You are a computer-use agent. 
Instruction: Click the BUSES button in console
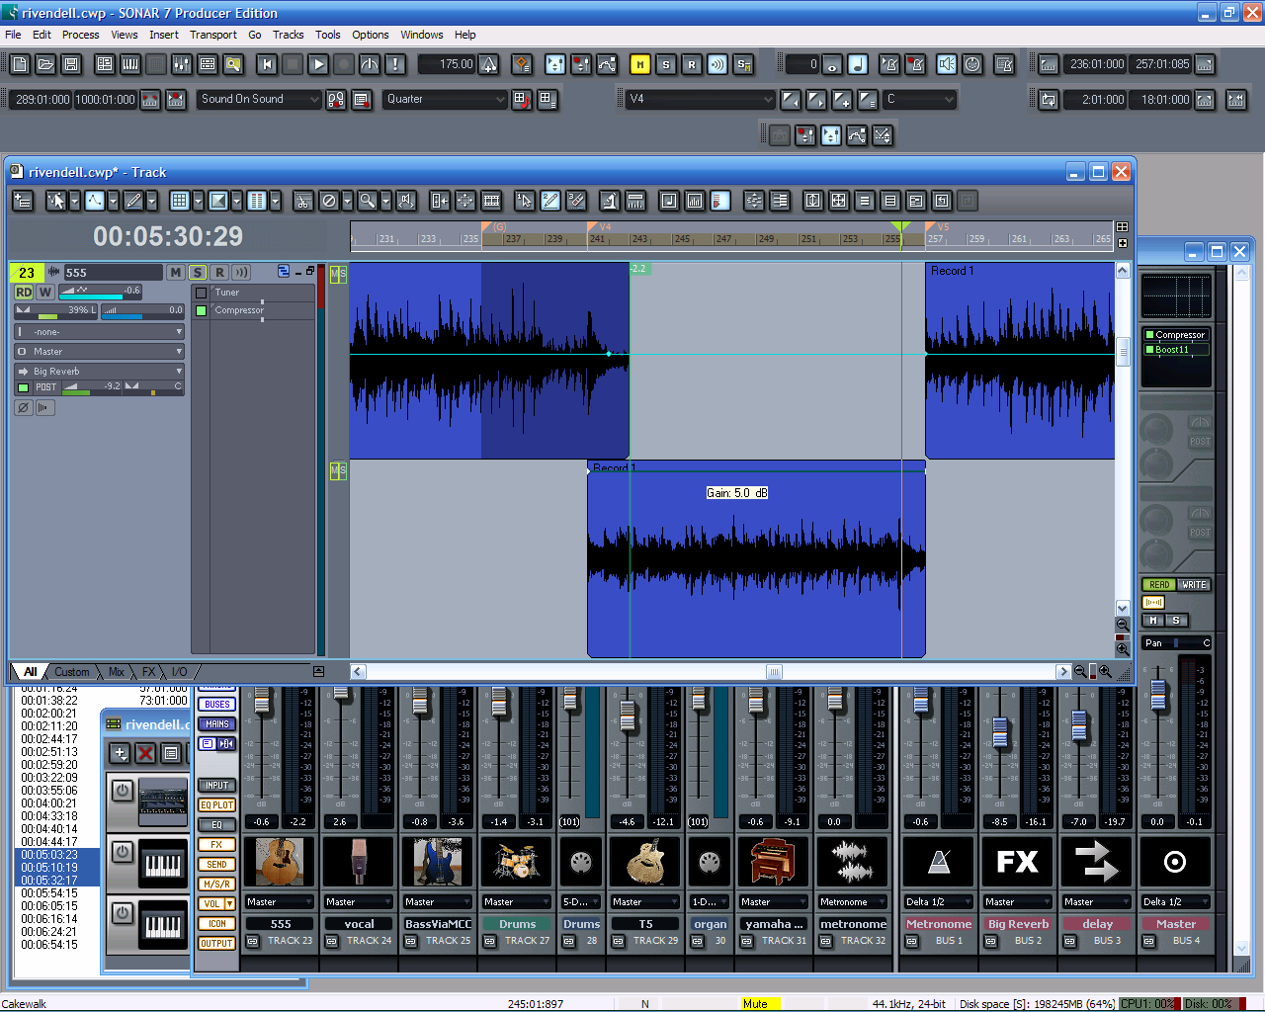[x=217, y=705]
